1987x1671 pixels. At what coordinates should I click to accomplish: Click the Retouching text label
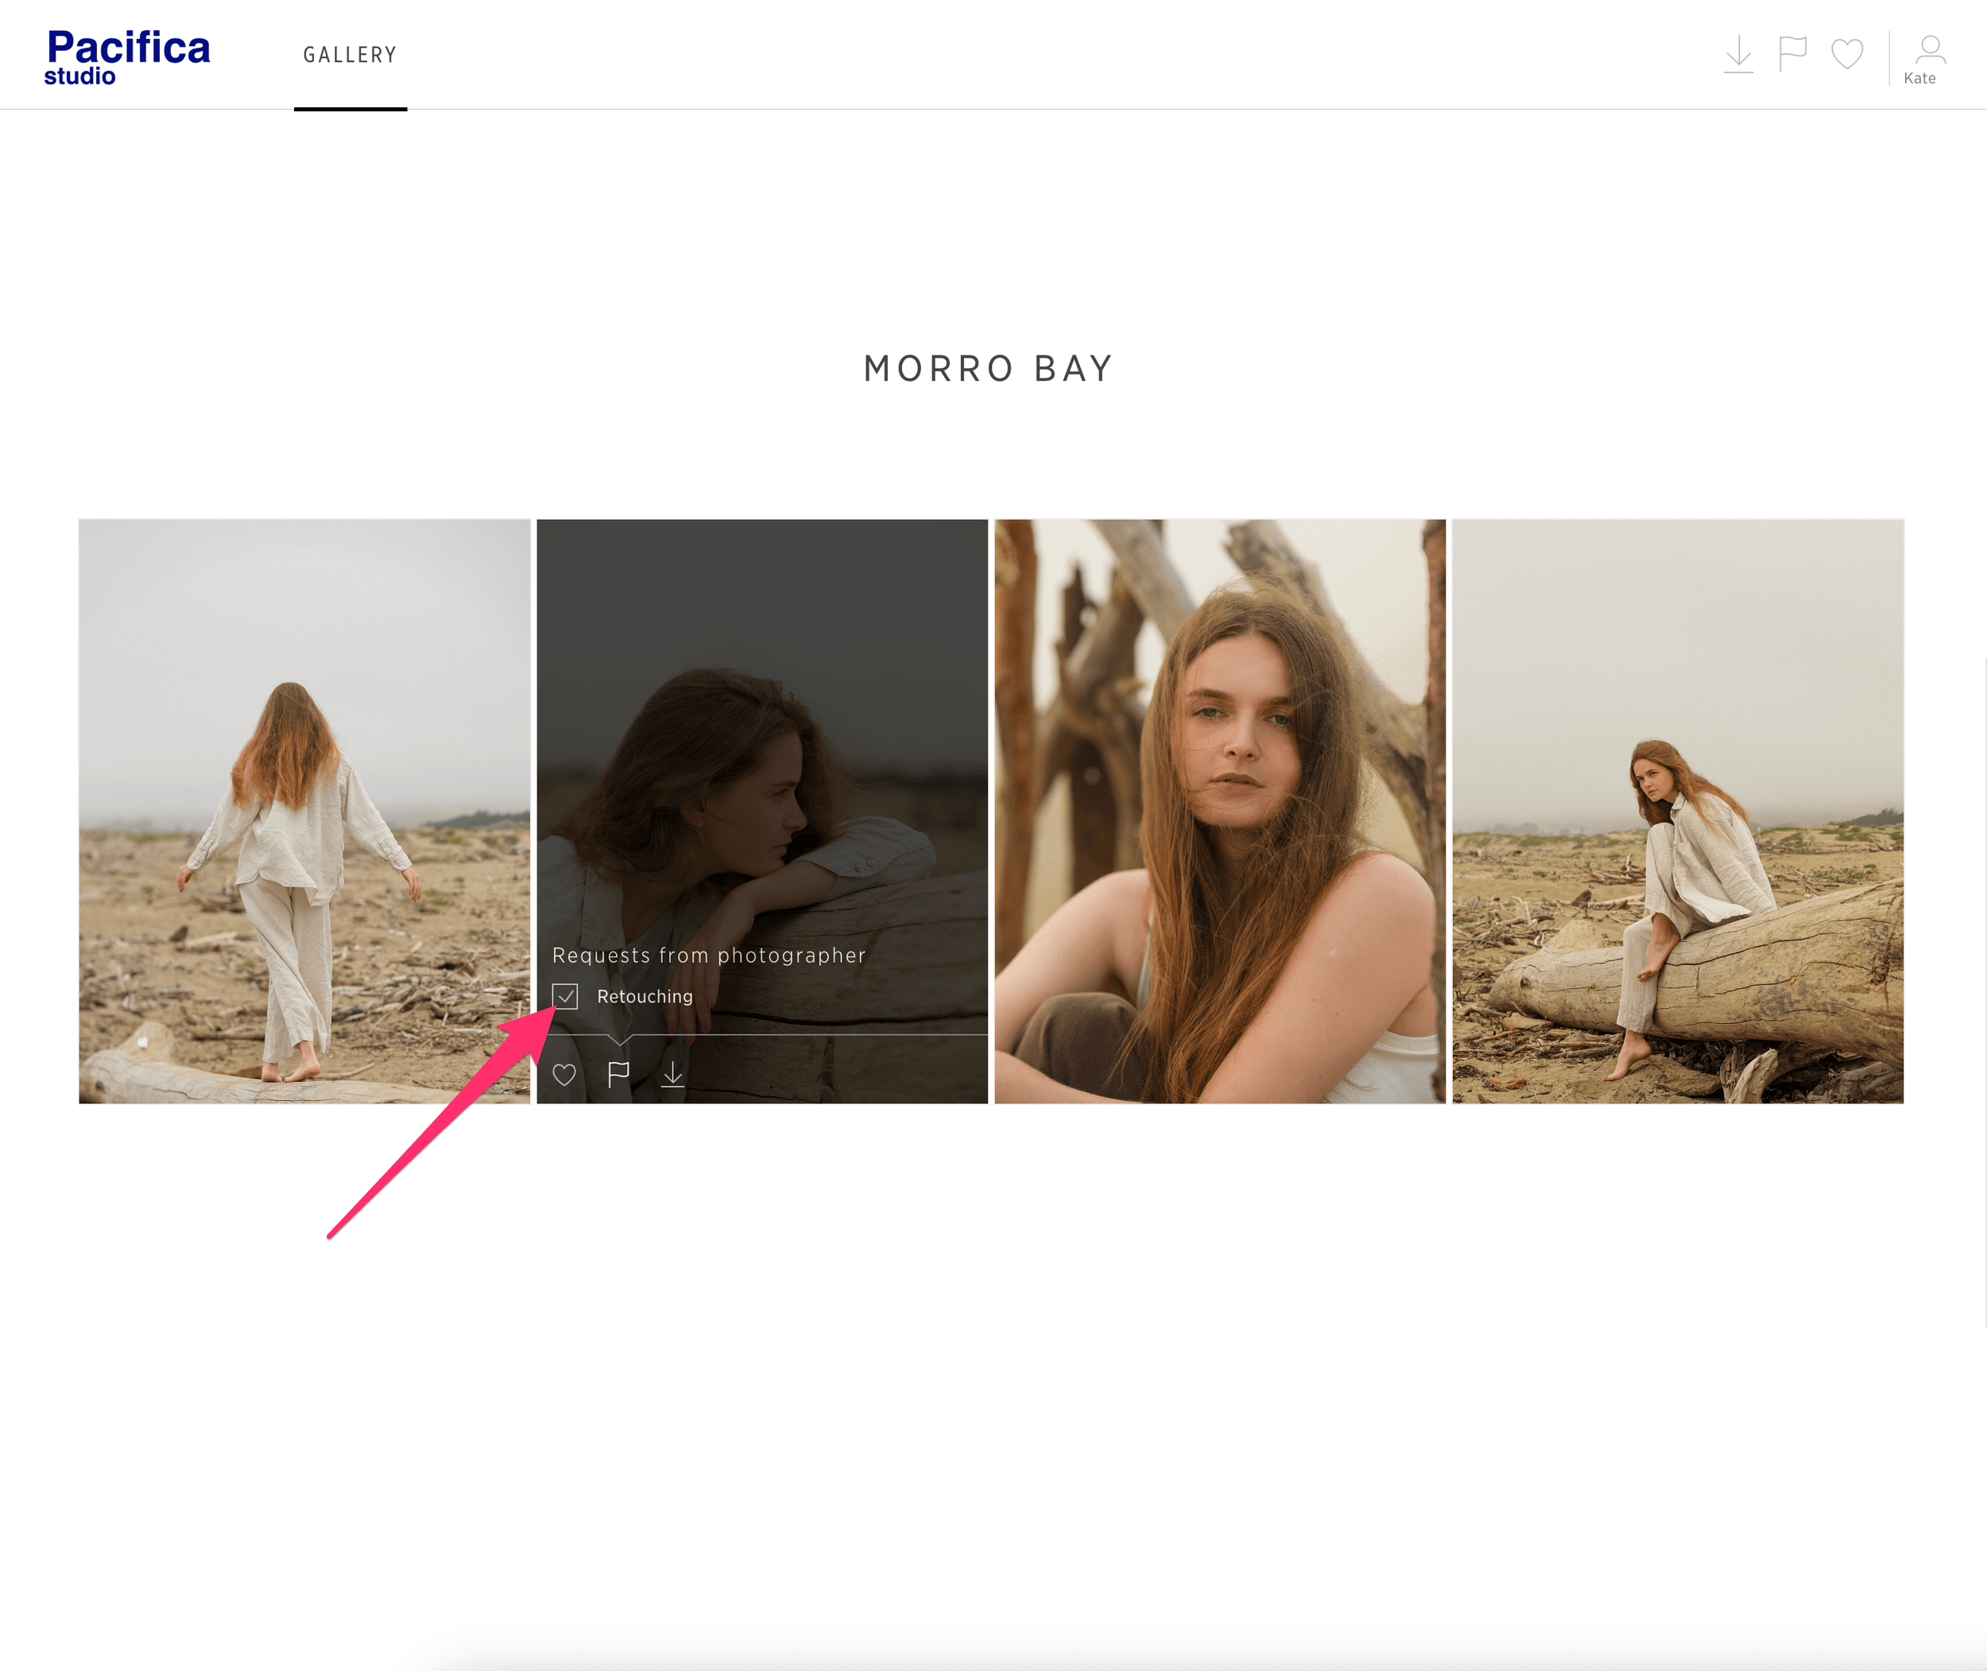tap(645, 997)
